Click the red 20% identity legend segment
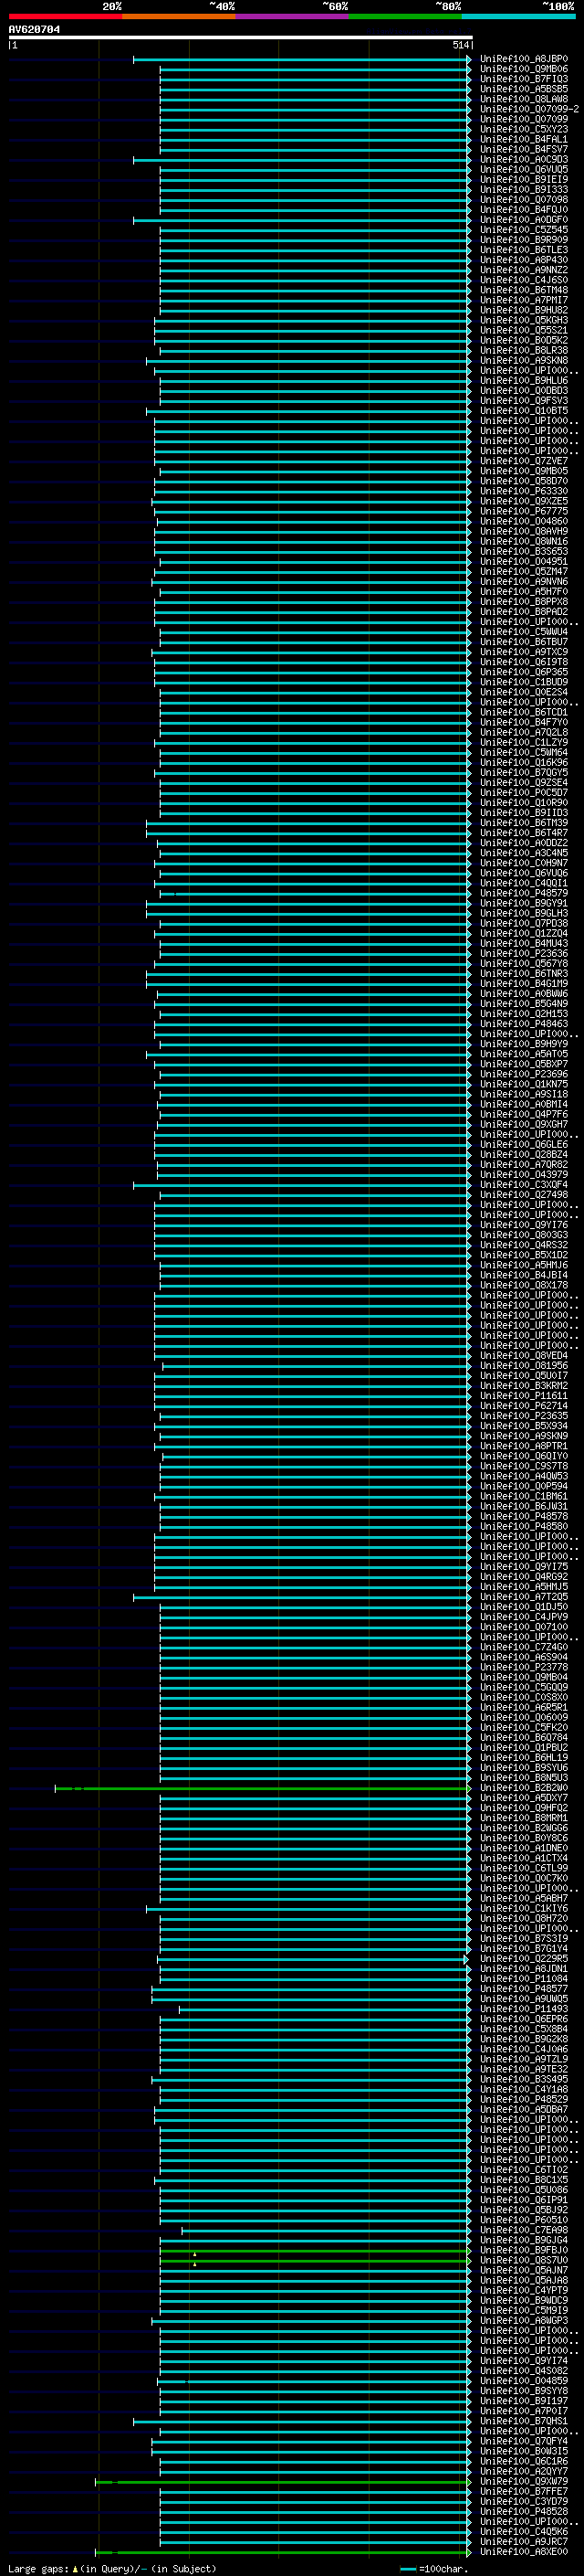The image size is (584, 2576). [x=65, y=16]
